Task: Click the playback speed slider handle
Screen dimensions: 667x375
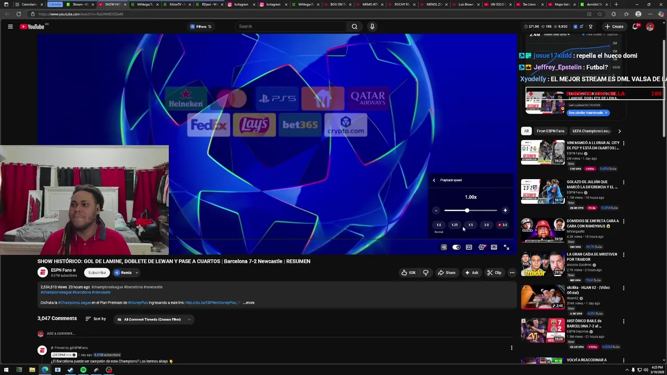Action: click(x=467, y=210)
